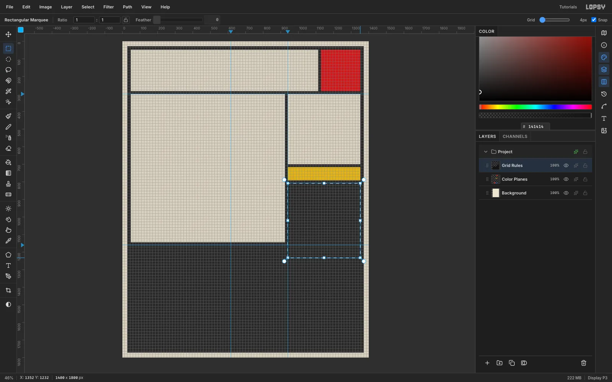Screen dimensions: 612x382
Task: Add a new layer
Action: pyautogui.click(x=487, y=363)
